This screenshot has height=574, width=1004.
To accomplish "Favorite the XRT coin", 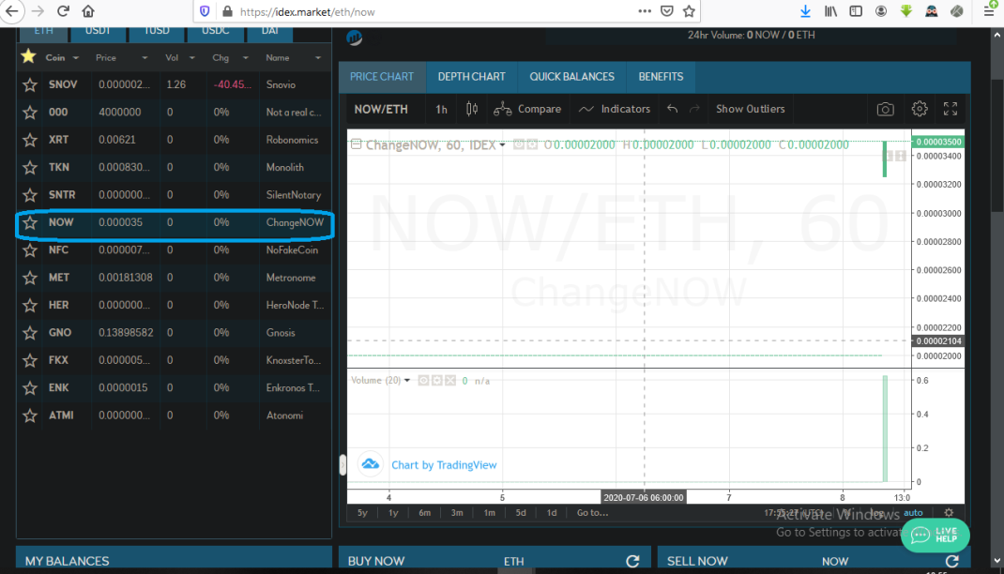I will click(x=29, y=140).
